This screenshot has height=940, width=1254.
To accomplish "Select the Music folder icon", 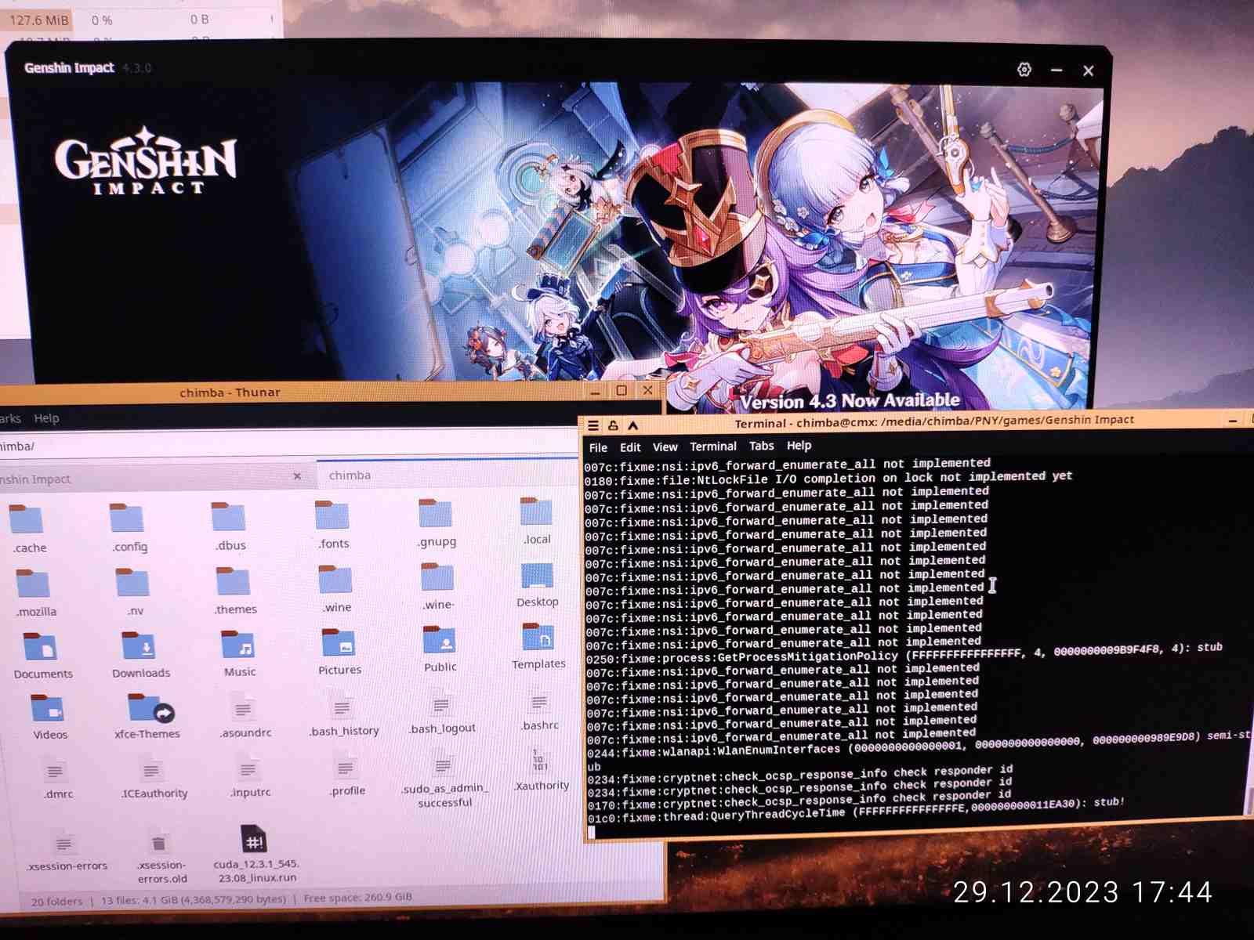I will tap(239, 645).
